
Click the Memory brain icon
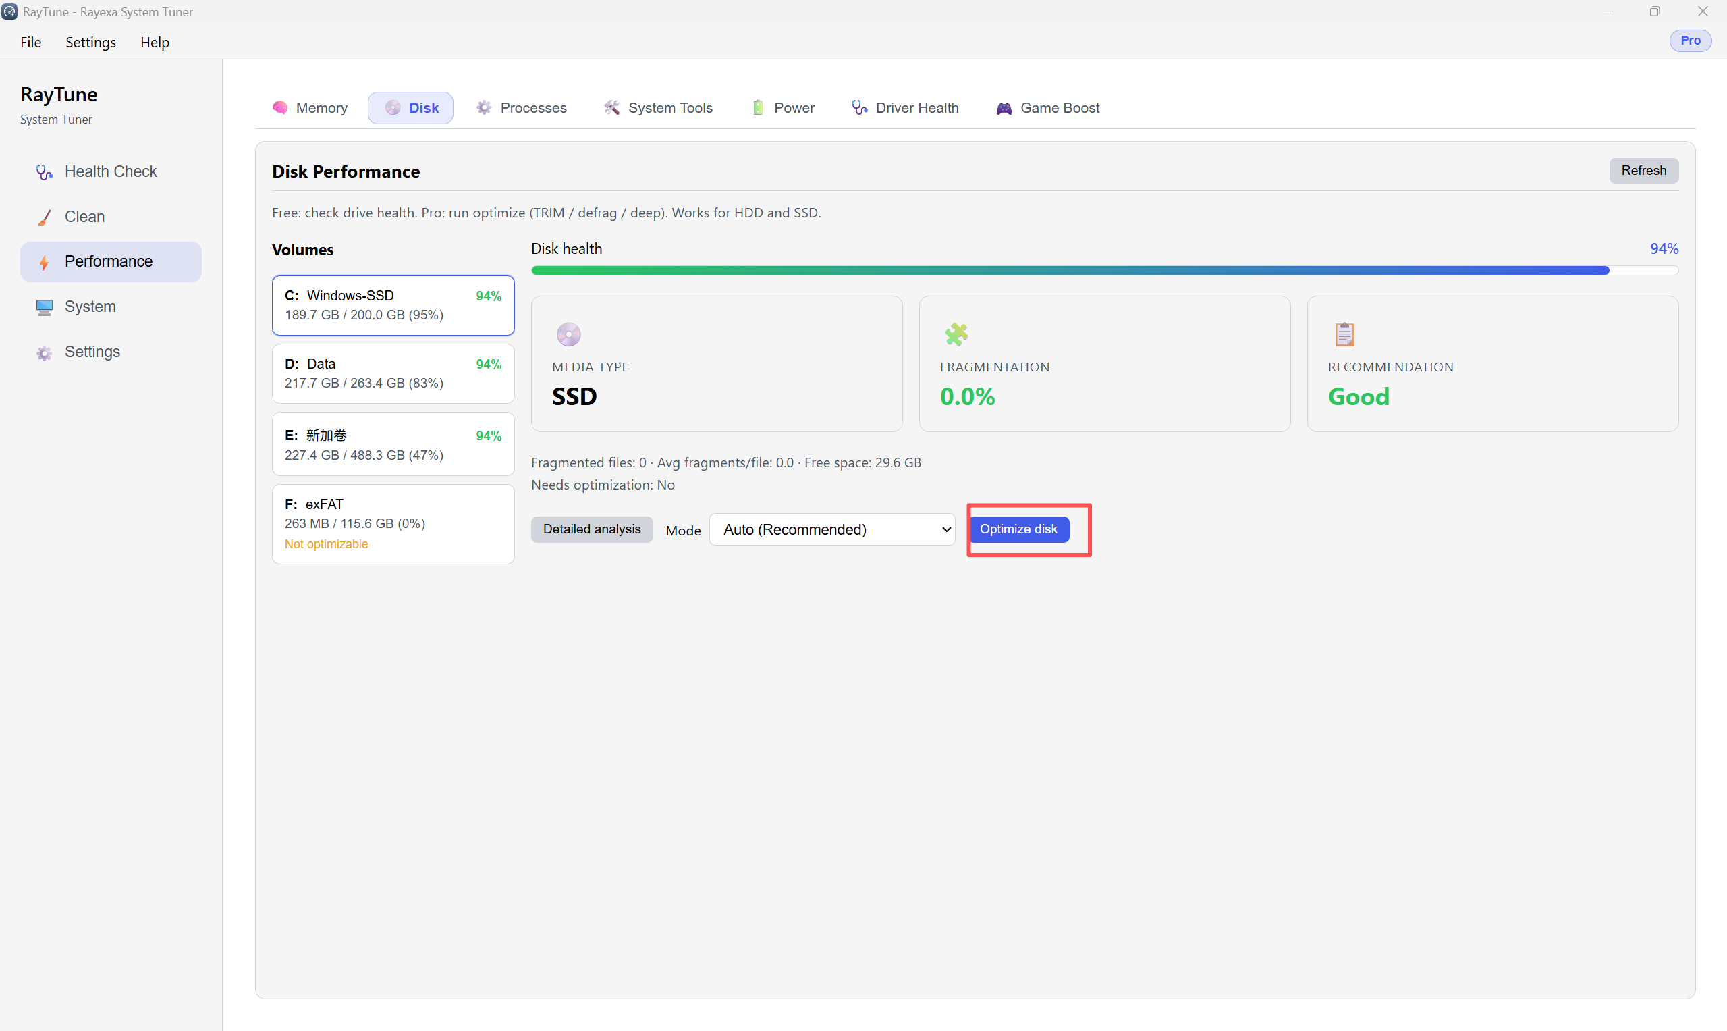(280, 107)
